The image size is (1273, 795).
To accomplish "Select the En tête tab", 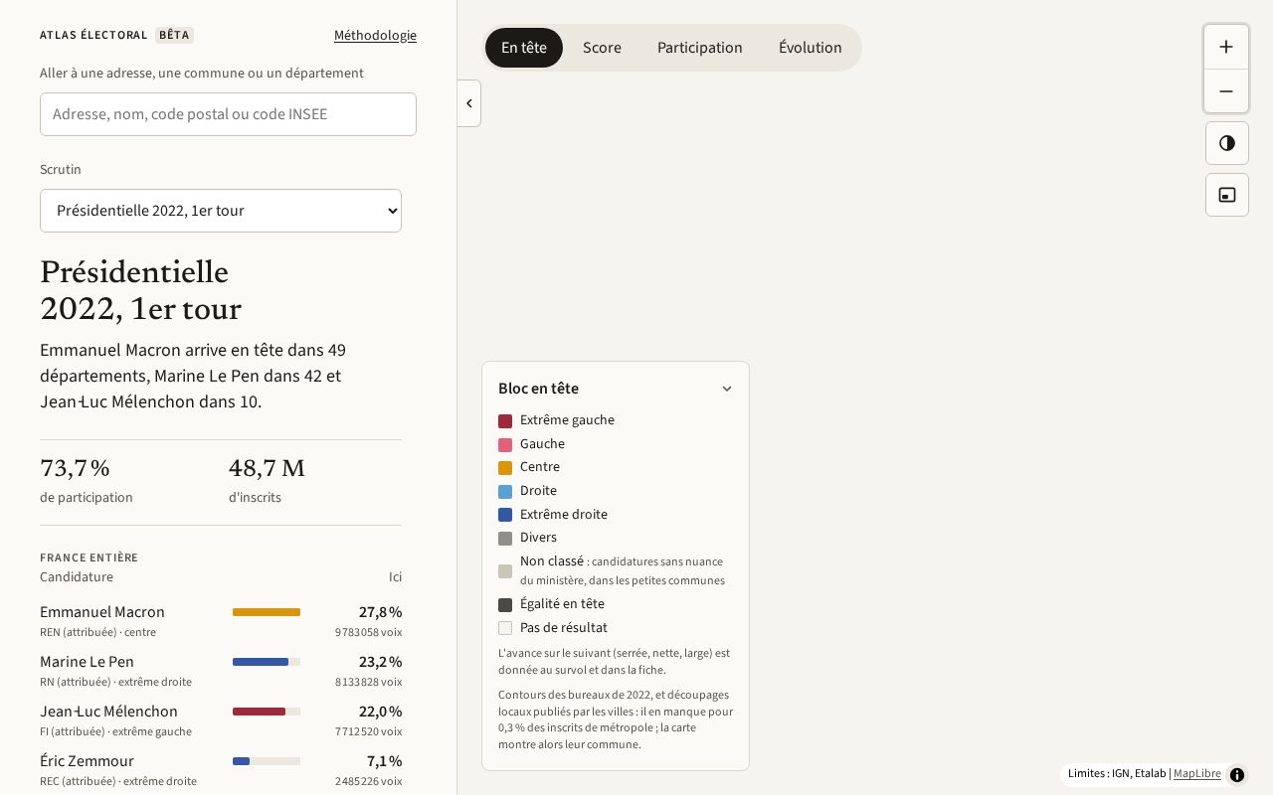I will [524, 48].
